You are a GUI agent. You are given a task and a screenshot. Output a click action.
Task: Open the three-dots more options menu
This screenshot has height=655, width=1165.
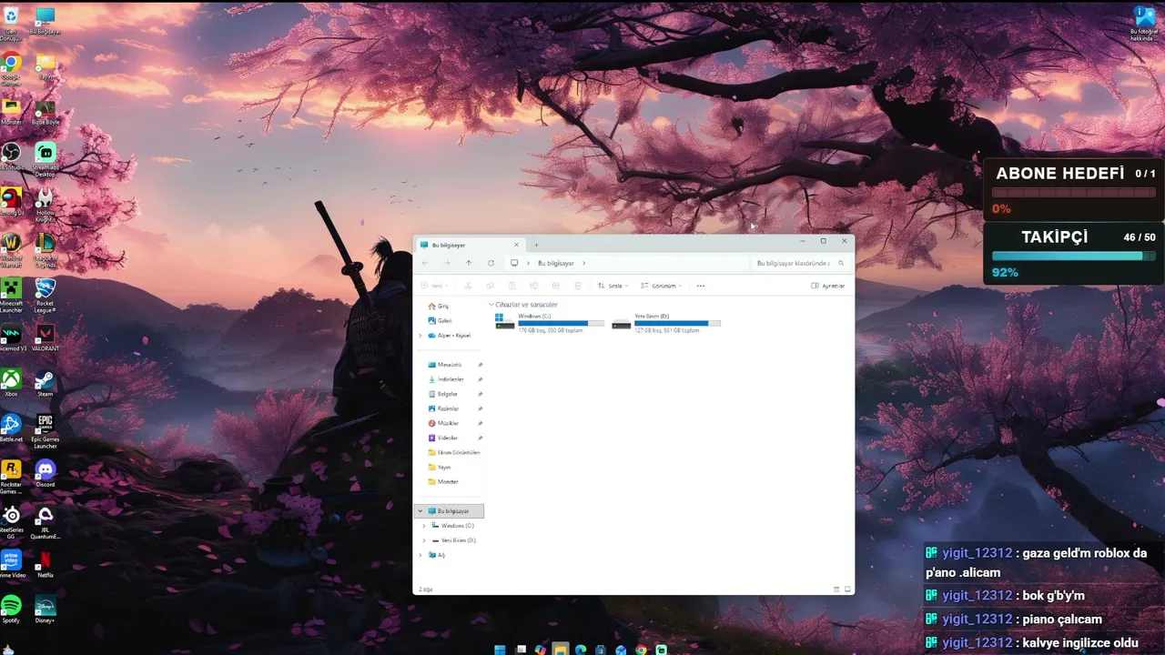click(x=700, y=286)
